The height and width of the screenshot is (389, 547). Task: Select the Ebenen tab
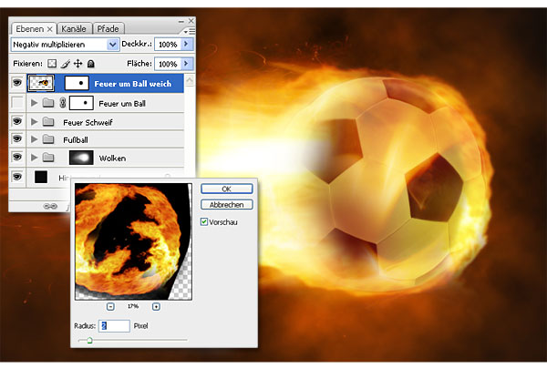point(30,28)
